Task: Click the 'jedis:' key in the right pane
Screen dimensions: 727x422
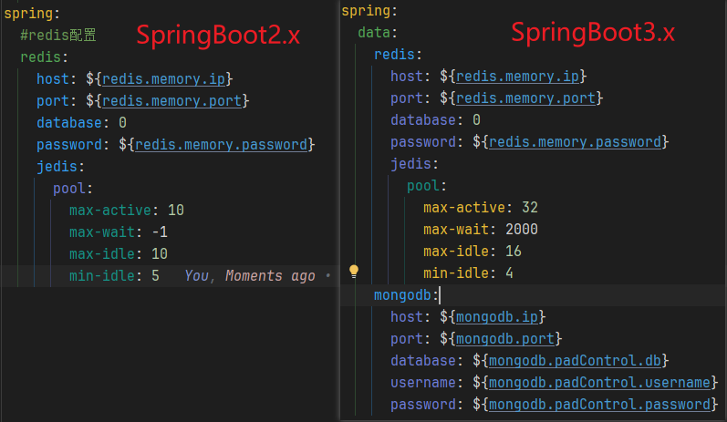Action: pos(414,164)
